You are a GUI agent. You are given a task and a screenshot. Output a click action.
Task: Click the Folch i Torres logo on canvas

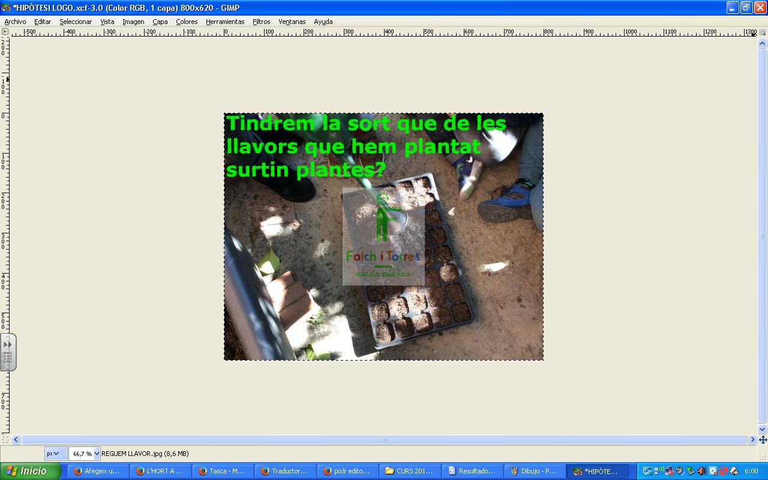click(x=383, y=237)
